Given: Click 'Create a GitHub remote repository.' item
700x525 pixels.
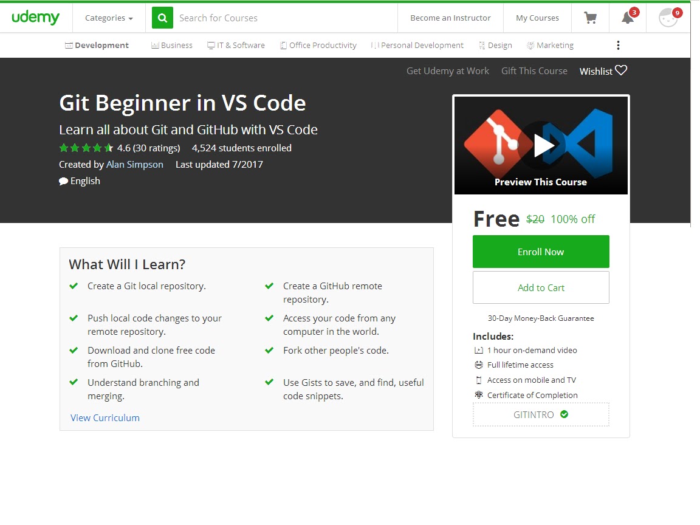Looking at the screenshot, I should click(x=332, y=293).
